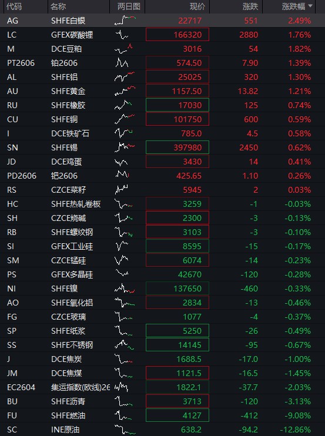The height and width of the screenshot is (436, 325).
Task: Select the NI SHFE镍 price 137650
Action: [177, 289]
